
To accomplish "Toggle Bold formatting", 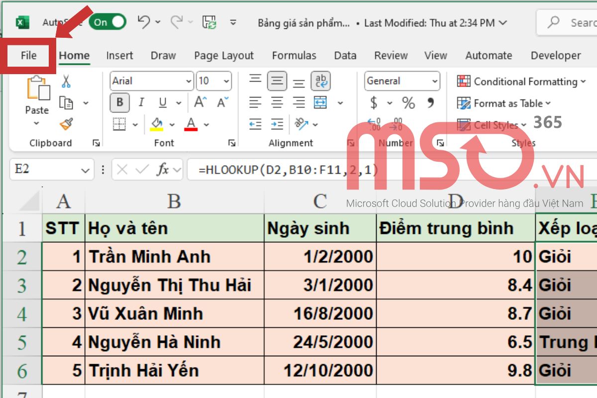I will [x=119, y=102].
